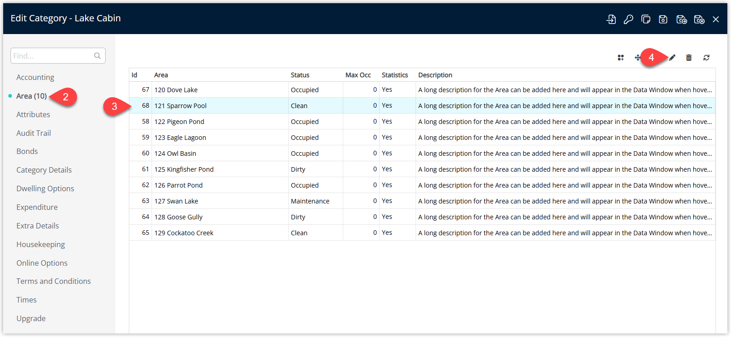This screenshot has height=337, width=731.
Task: Click the refresh icon above the table
Action: tap(706, 58)
